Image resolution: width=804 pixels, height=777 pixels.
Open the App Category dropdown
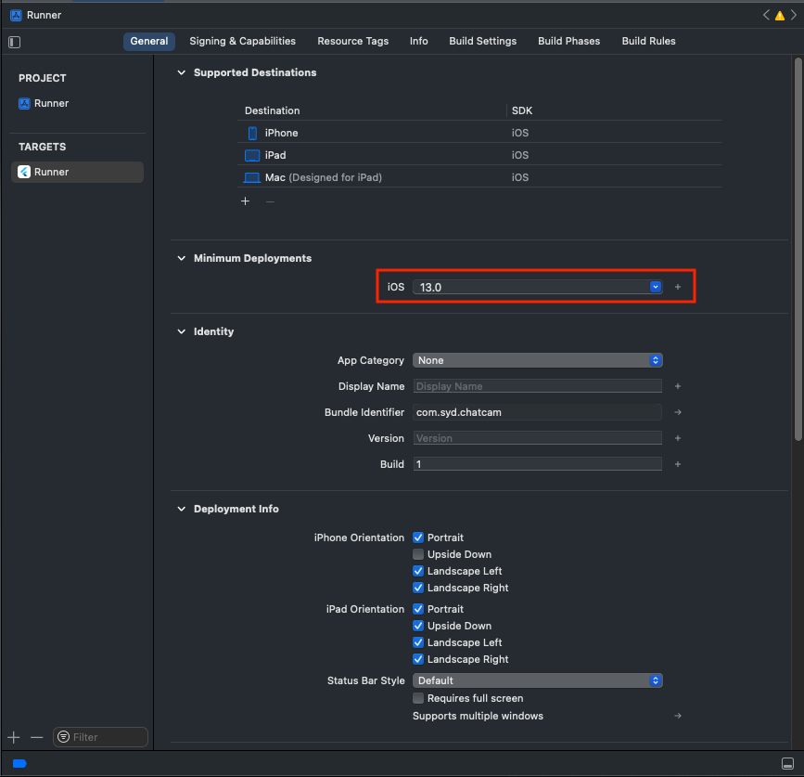(x=537, y=360)
